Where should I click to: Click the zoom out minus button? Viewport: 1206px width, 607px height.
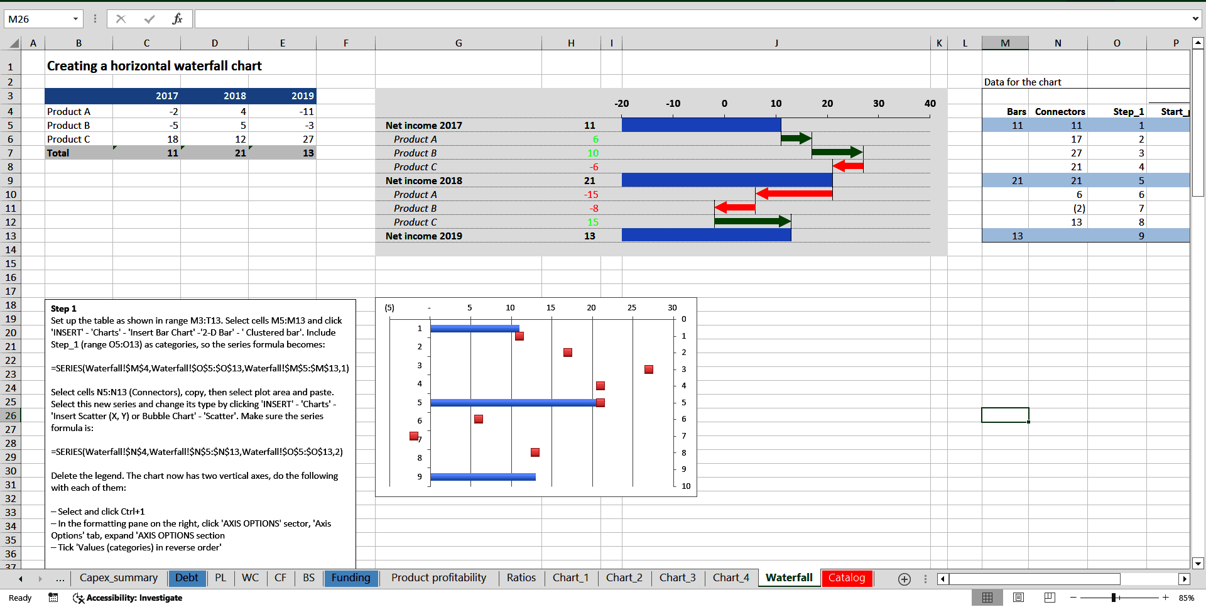(1073, 598)
